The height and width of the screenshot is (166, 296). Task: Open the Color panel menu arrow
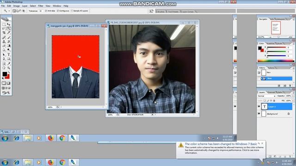[293, 43]
